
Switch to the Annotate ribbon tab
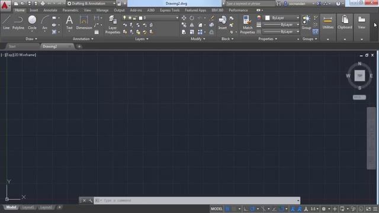[x=50, y=10]
